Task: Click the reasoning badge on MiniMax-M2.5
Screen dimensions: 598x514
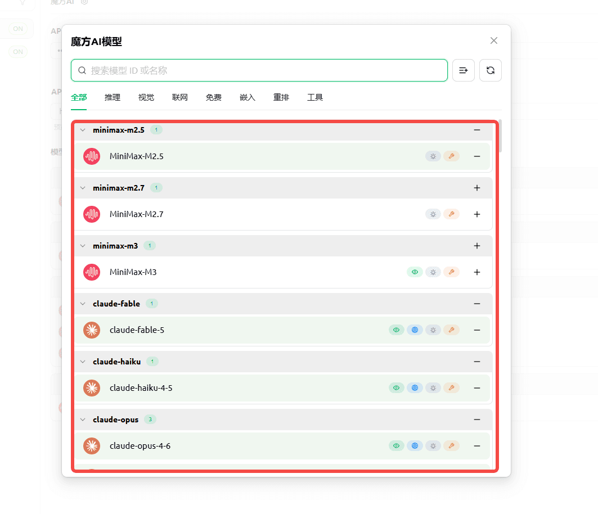Action: click(x=433, y=156)
